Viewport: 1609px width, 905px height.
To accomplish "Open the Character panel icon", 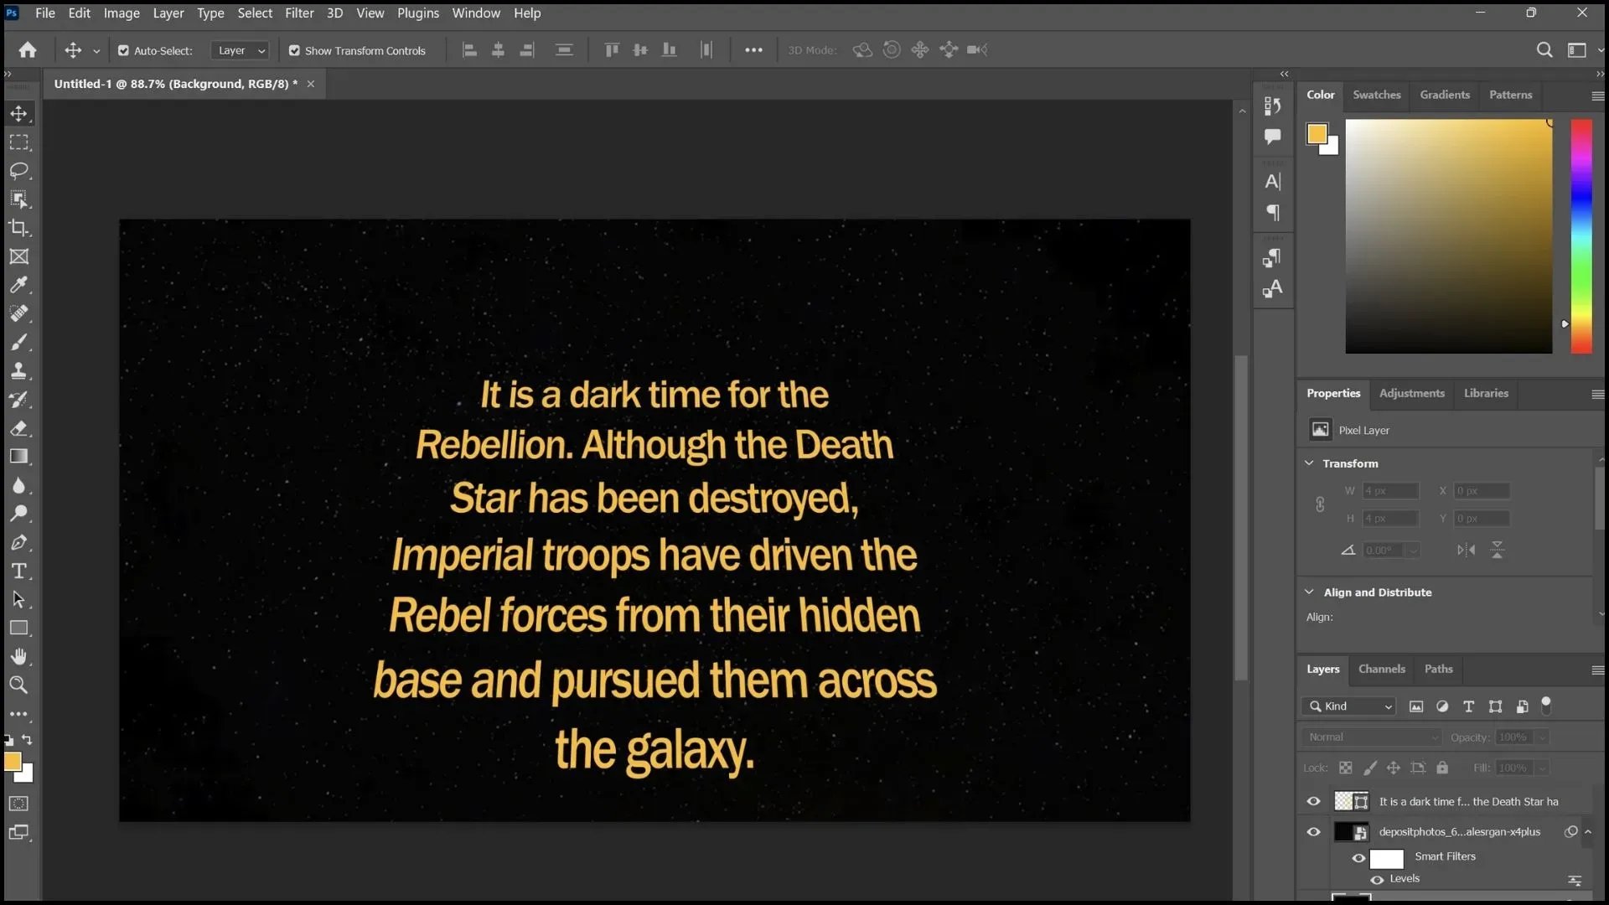I will tap(1272, 182).
